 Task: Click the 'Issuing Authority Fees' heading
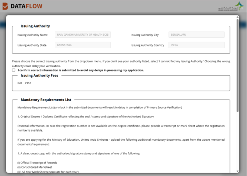39,76
